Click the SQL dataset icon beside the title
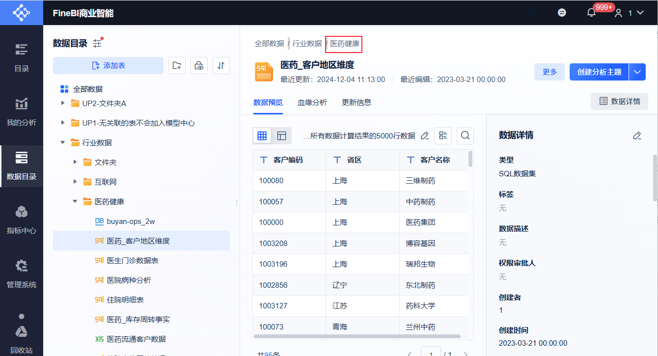The width and height of the screenshot is (658, 356). tap(264, 72)
